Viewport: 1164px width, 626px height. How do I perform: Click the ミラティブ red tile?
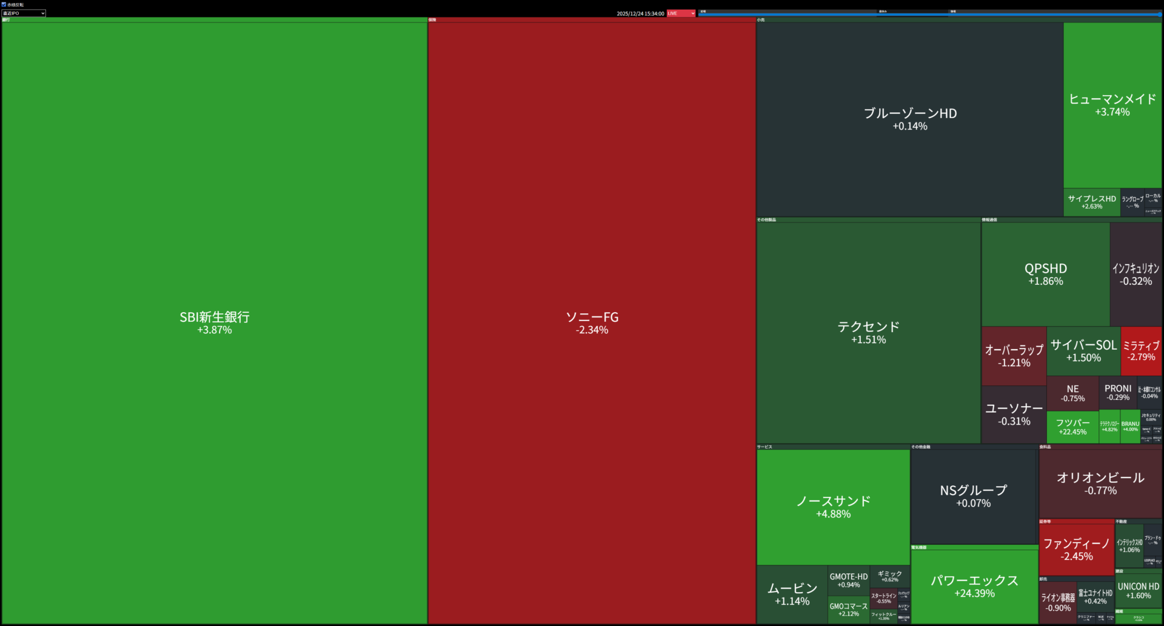[x=1141, y=351]
